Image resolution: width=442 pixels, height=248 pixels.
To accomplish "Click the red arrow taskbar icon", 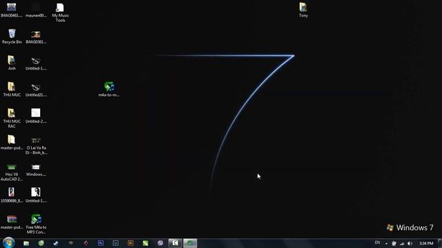I will [86, 243].
